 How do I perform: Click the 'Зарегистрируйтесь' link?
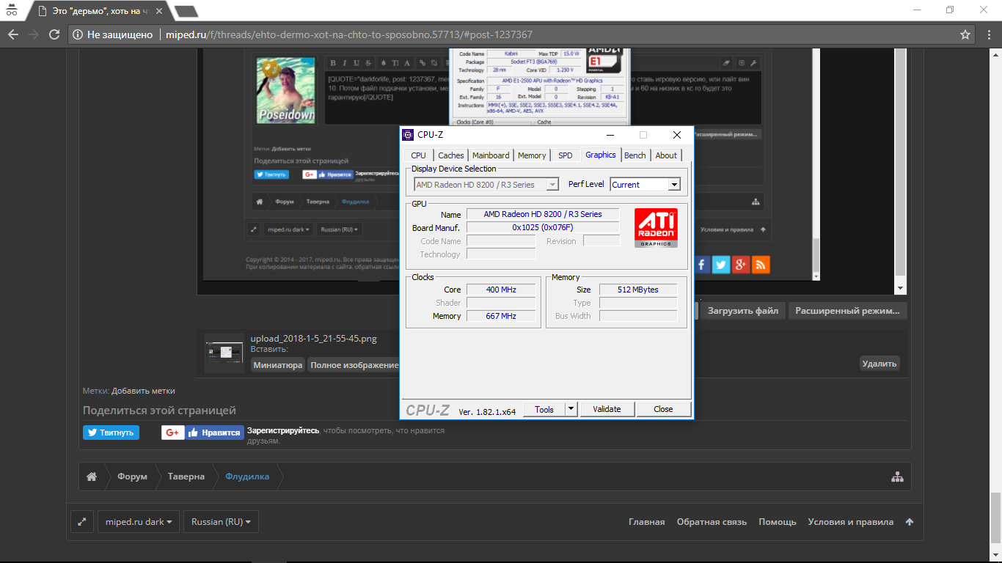click(x=283, y=431)
